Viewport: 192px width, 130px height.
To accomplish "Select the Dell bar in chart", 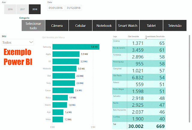I will (x=64, y=76).
